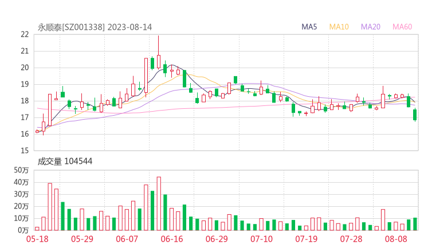The image size is (424, 252).
Task: Click the MA10 legend label
Action: click(x=339, y=27)
